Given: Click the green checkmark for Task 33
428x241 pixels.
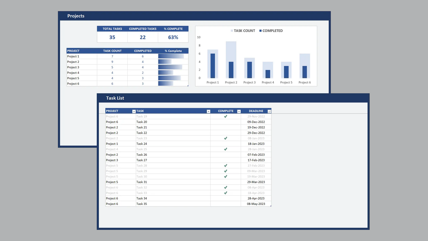Looking at the screenshot, I should pyautogui.click(x=226, y=193).
